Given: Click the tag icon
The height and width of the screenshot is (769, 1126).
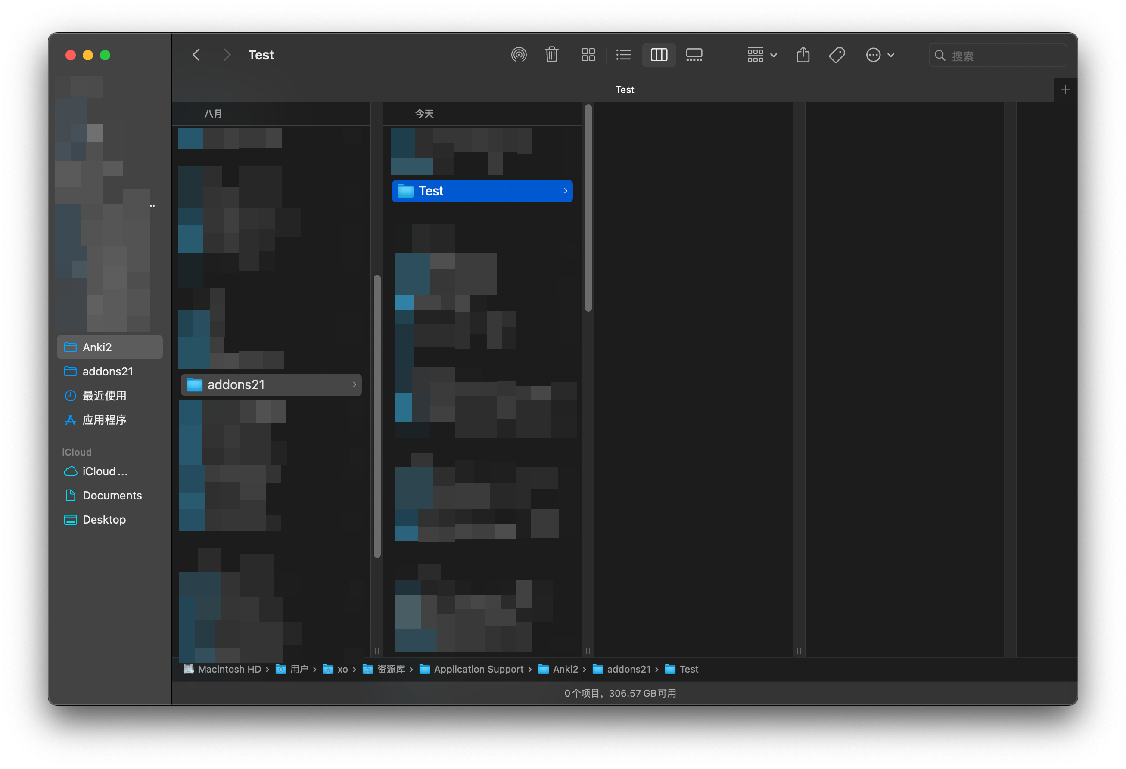Looking at the screenshot, I should click(x=837, y=55).
